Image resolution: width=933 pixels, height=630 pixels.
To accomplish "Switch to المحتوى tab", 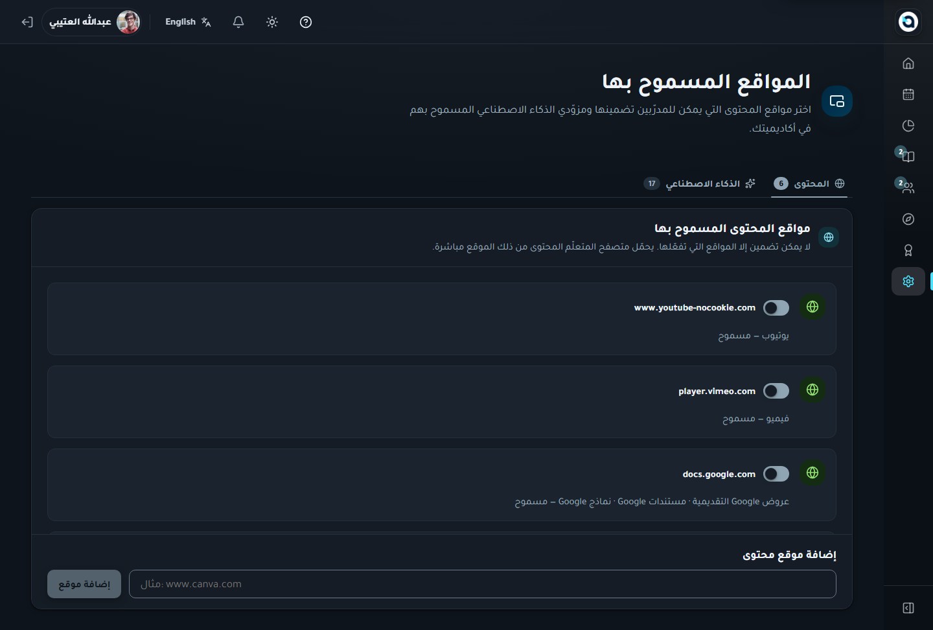I will click(809, 183).
